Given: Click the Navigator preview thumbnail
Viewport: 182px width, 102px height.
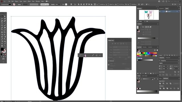Looking at the screenshot, I should (x=149, y=15).
